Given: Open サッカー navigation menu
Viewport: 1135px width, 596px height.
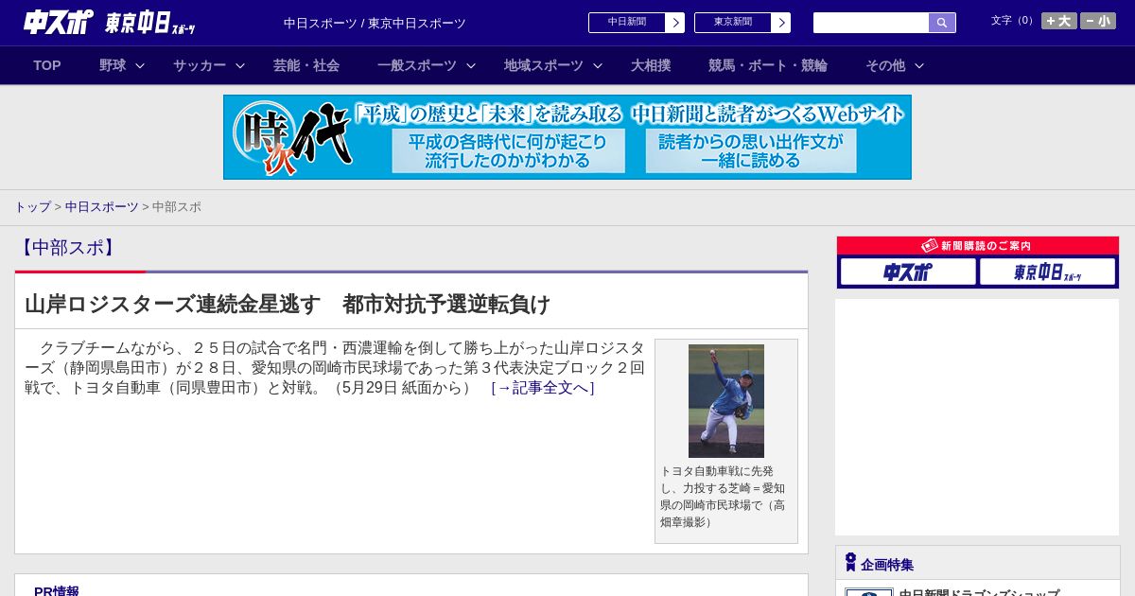Looking at the screenshot, I should click(200, 65).
